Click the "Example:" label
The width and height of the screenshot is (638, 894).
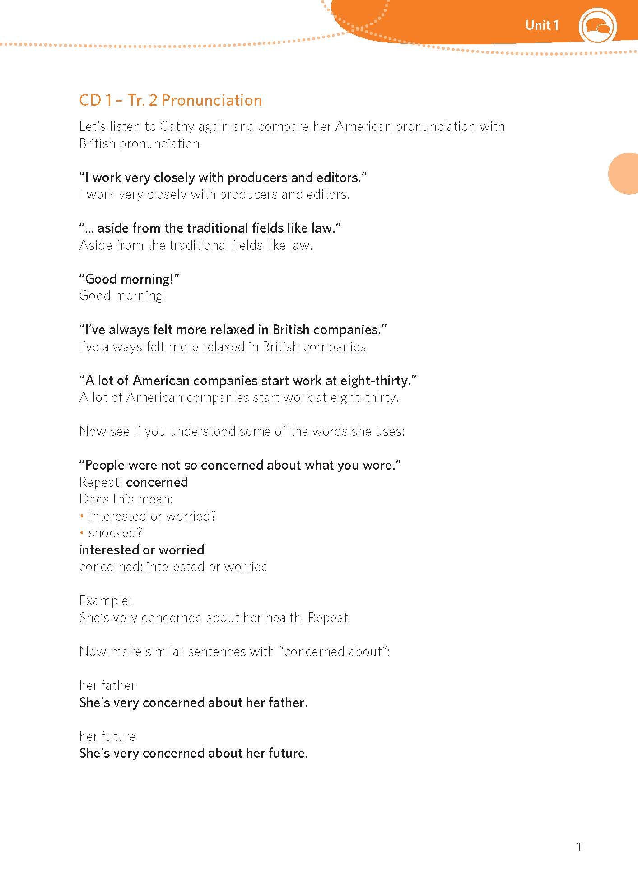[x=105, y=601]
